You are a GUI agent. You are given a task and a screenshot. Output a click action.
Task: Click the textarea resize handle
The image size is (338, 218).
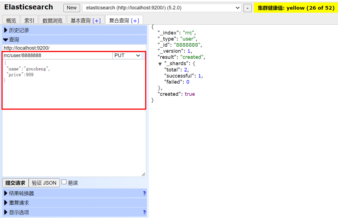tap(143, 174)
